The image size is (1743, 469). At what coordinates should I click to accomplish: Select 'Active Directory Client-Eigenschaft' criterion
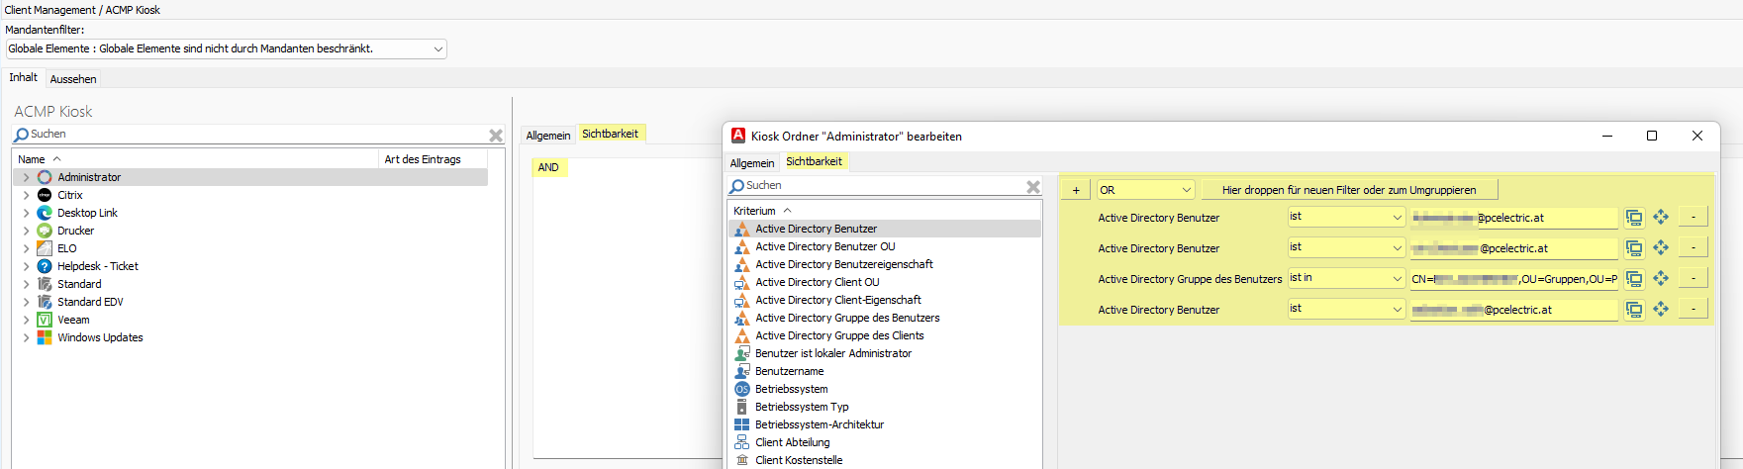click(x=838, y=300)
